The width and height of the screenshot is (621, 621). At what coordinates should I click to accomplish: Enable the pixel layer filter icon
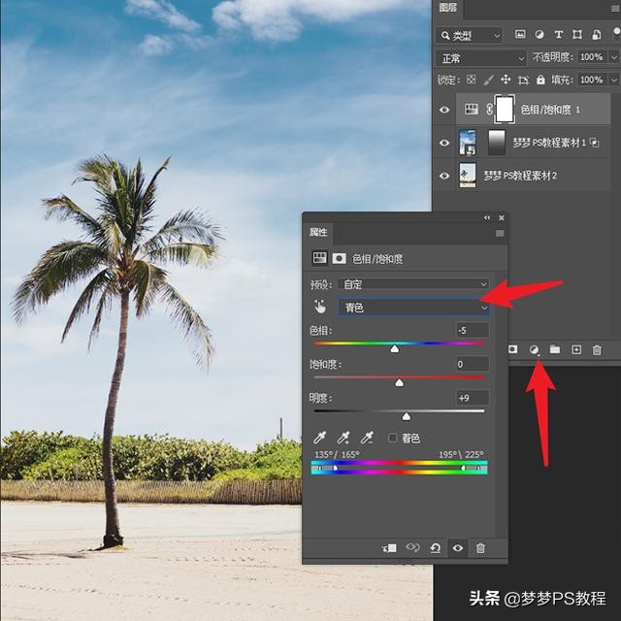point(520,35)
